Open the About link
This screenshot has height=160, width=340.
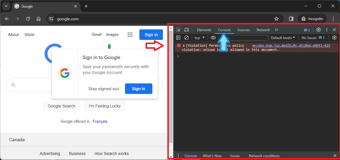coord(14,35)
